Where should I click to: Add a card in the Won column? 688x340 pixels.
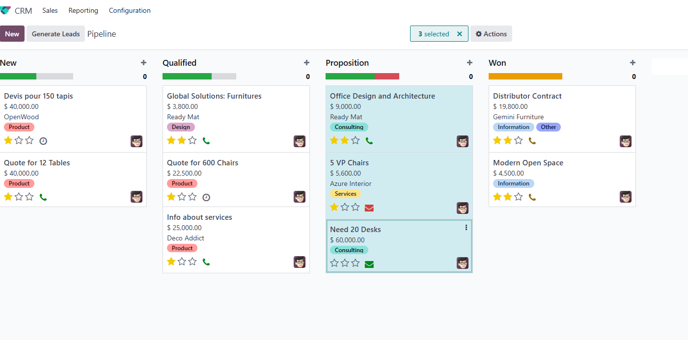(633, 63)
